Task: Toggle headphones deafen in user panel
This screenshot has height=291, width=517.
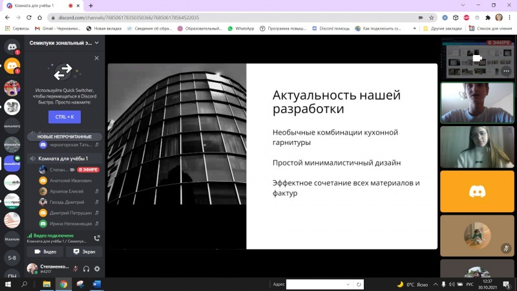Action: pyautogui.click(x=86, y=268)
